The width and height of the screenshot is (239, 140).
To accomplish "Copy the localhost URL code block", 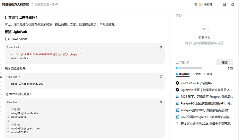I will pos(161,77).
